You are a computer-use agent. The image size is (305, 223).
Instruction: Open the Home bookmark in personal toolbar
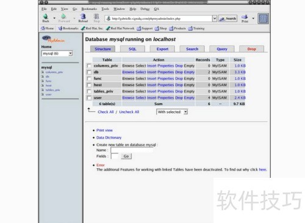[47, 28]
